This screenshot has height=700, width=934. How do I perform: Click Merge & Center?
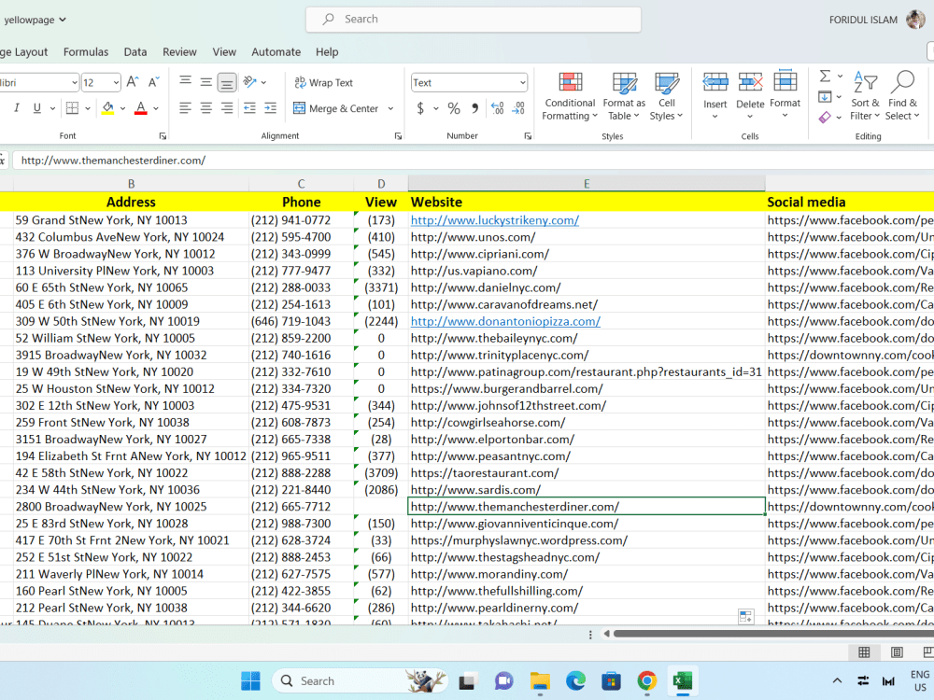pyautogui.click(x=336, y=108)
